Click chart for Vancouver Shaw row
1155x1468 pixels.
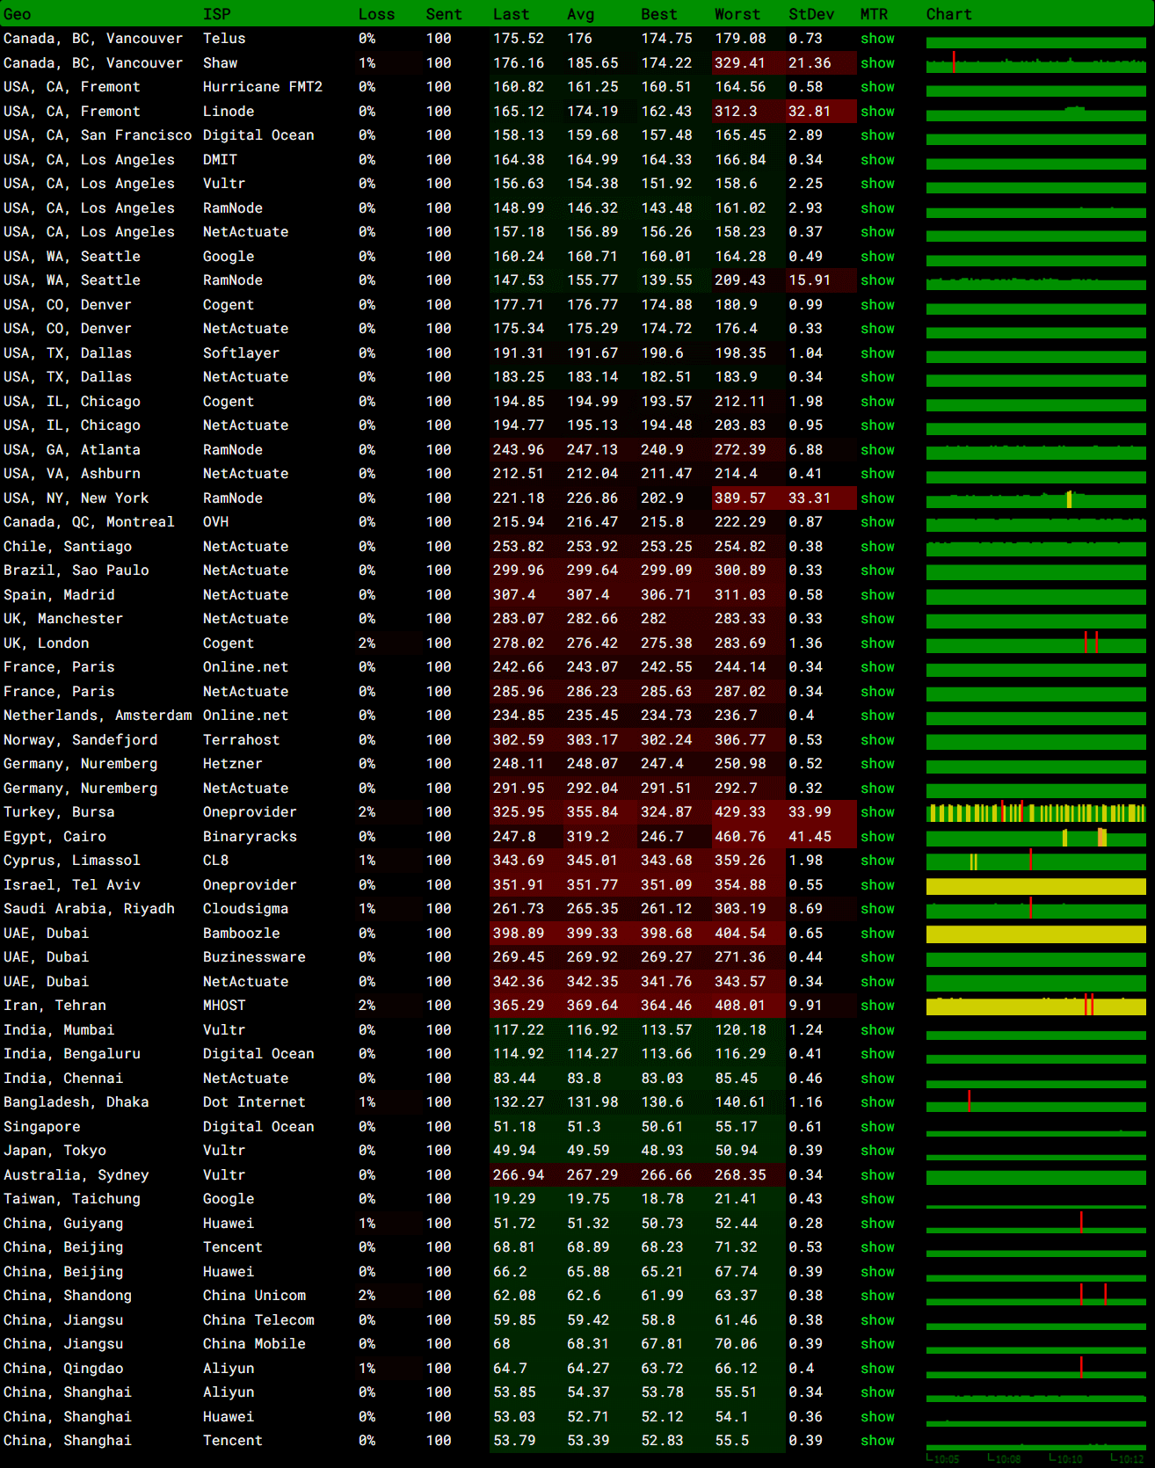coord(1036,63)
